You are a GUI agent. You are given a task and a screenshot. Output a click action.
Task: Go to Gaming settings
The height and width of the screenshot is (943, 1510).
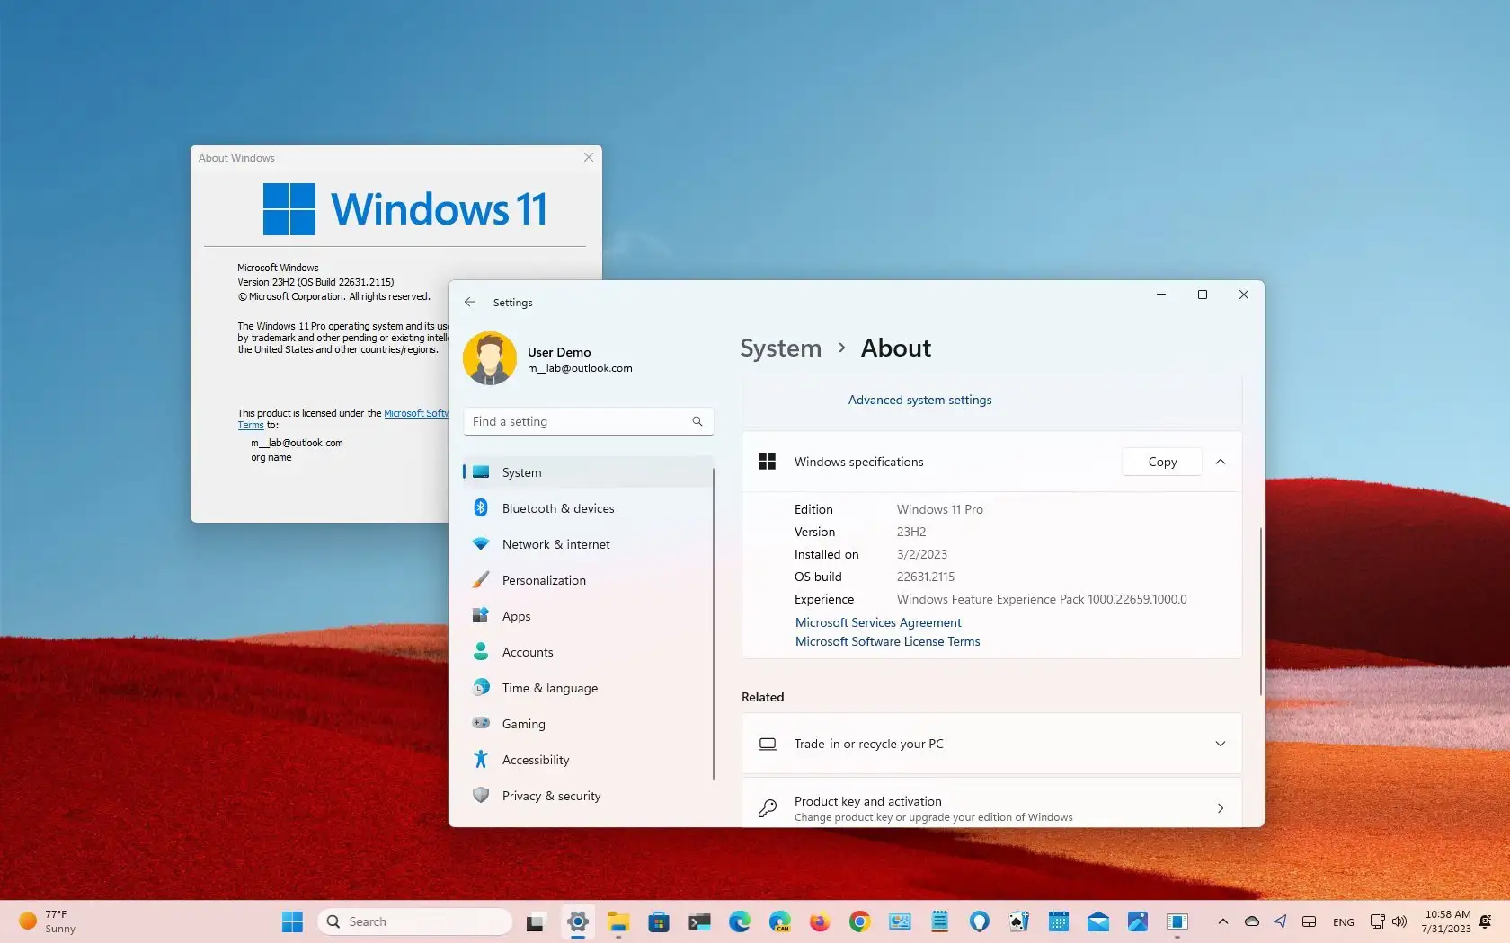[x=589, y=724]
